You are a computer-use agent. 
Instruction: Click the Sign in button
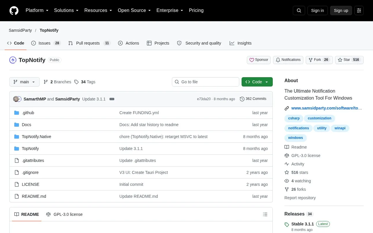point(317,10)
